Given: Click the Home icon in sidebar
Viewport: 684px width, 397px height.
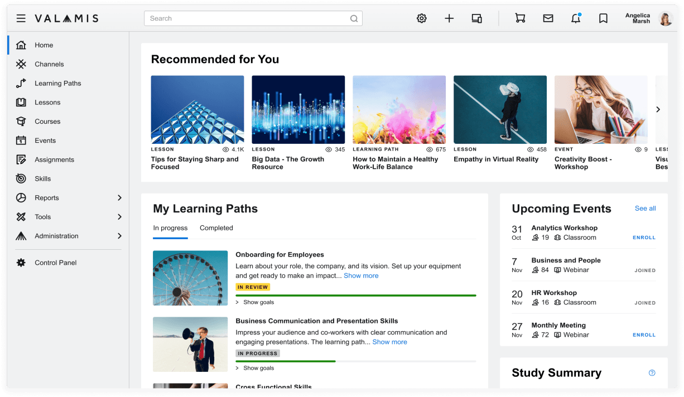Looking at the screenshot, I should 21,45.
